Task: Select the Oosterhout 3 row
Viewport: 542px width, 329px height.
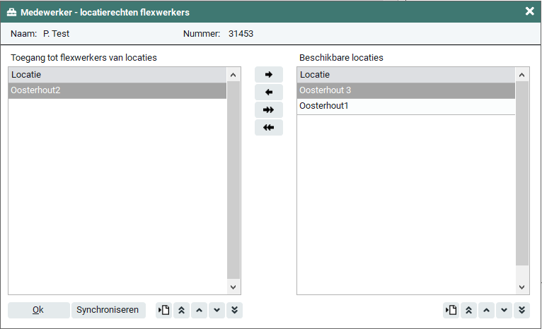Action: (405, 90)
